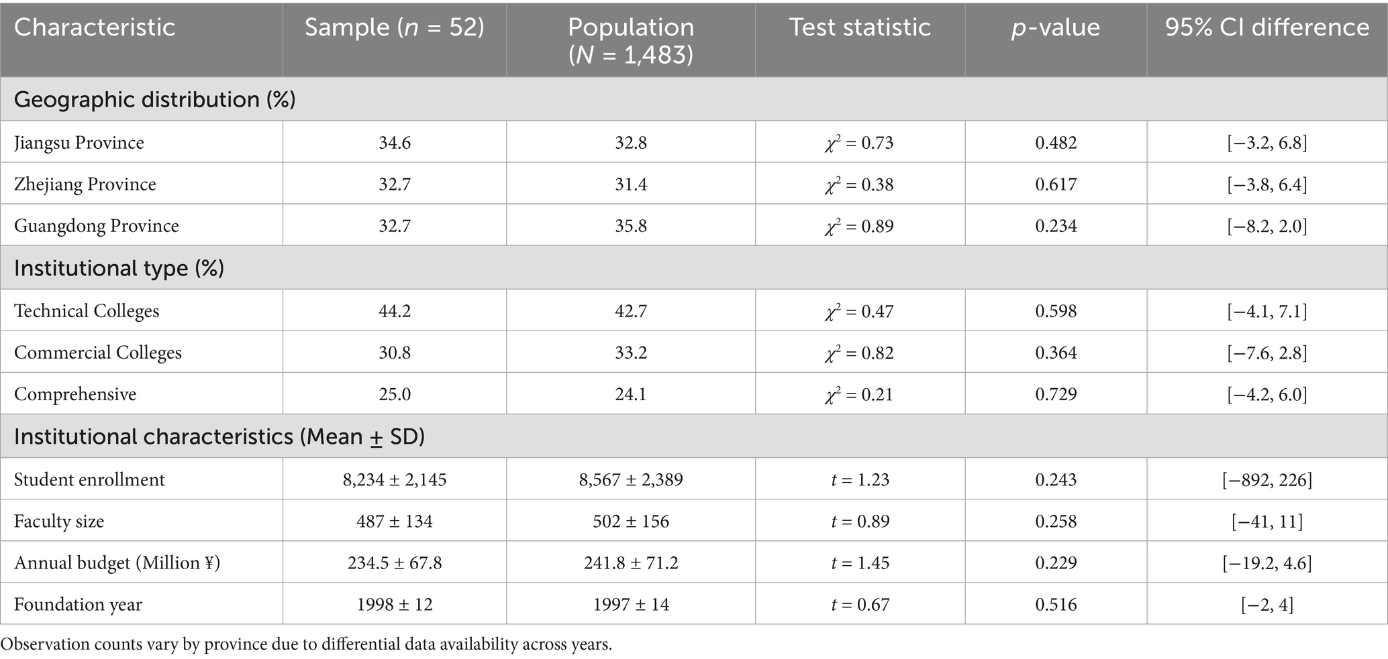Select the Zhejiang Province row label

[x=85, y=184]
